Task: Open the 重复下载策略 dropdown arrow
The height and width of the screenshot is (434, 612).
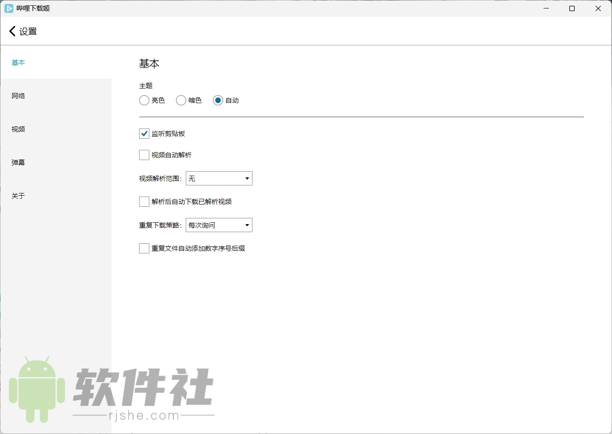Action: pos(247,225)
